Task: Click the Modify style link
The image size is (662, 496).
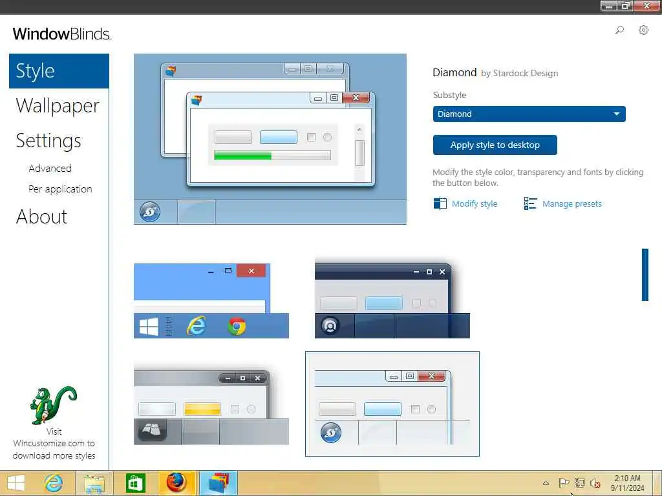Action: click(x=475, y=203)
